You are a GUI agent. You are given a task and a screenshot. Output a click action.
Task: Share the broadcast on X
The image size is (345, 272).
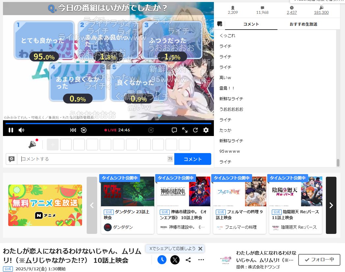(x=175, y=260)
